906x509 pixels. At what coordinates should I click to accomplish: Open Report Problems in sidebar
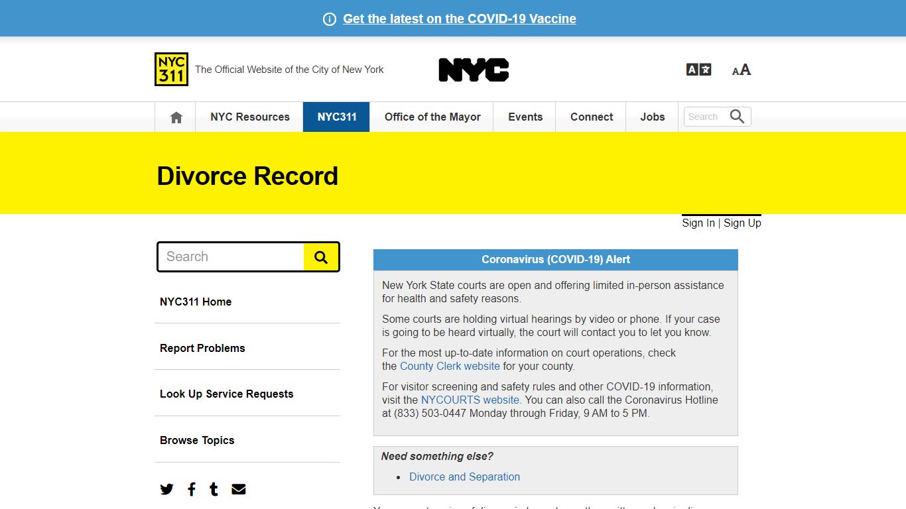[x=202, y=348]
